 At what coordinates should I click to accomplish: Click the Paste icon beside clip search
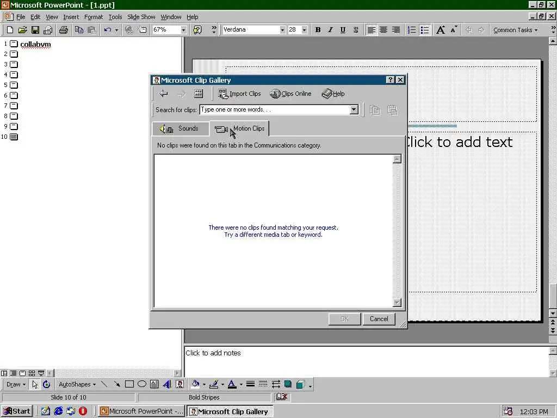[x=392, y=110]
